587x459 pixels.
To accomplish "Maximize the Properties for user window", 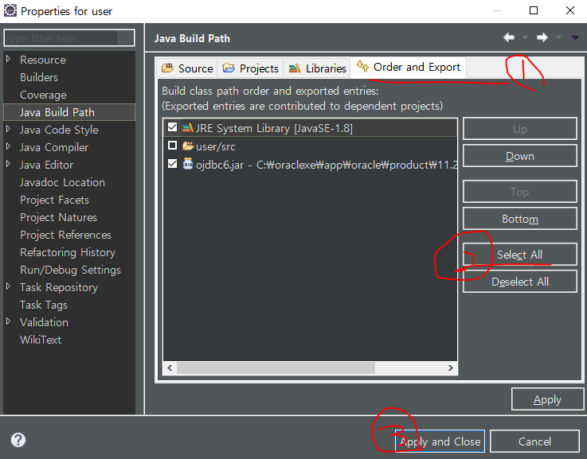I will pyautogui.click(x=534, y=10).
